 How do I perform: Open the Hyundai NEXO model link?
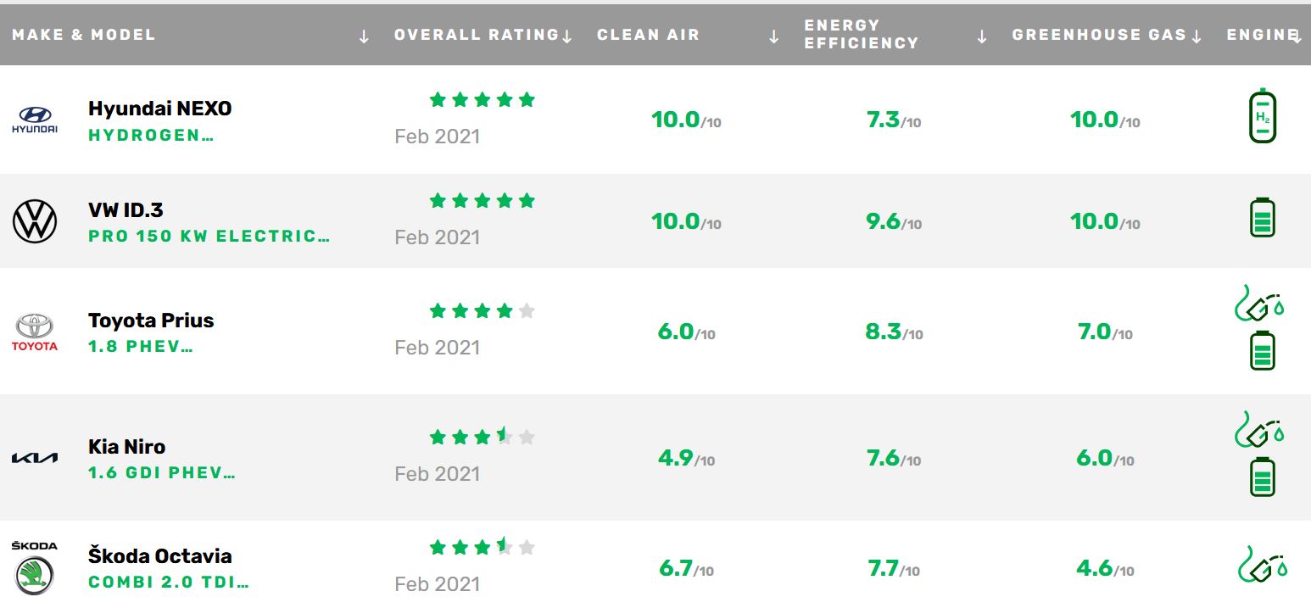coord(159,109)
